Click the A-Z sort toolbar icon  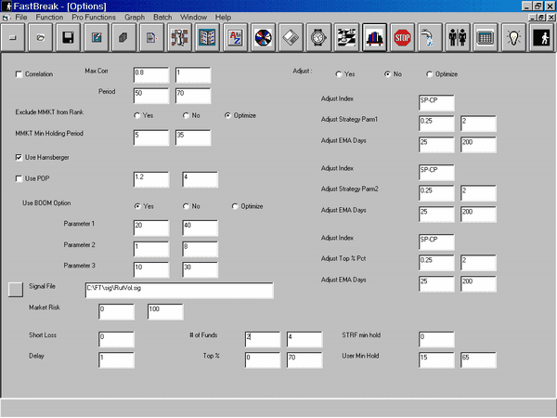tap(235, 38)
